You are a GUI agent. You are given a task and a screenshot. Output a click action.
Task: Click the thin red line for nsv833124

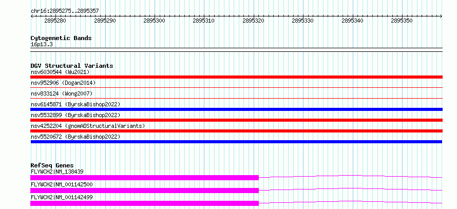point(236,99)
